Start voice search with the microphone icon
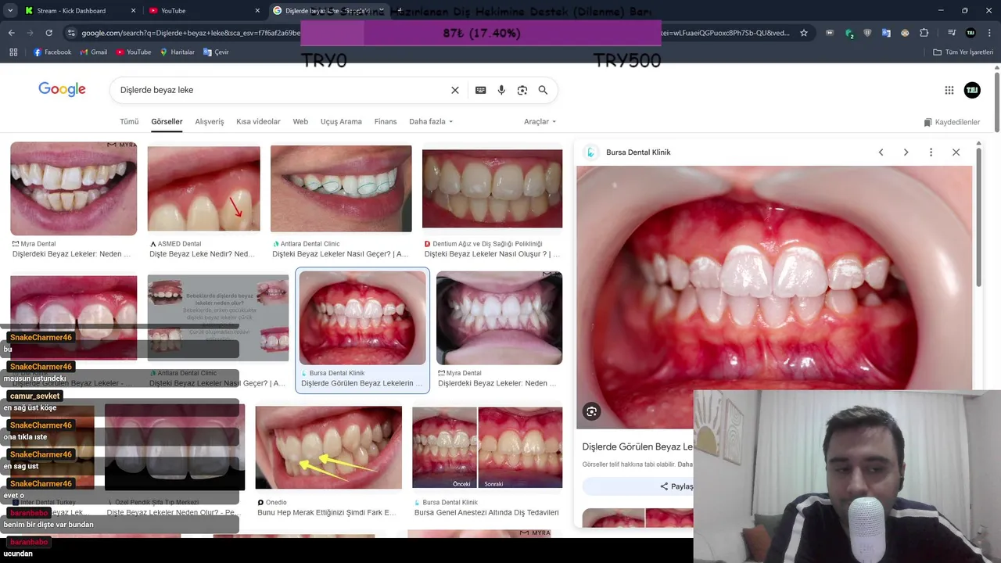The width and height of the screenshot is (1001, 563). [x=501, y=90]
